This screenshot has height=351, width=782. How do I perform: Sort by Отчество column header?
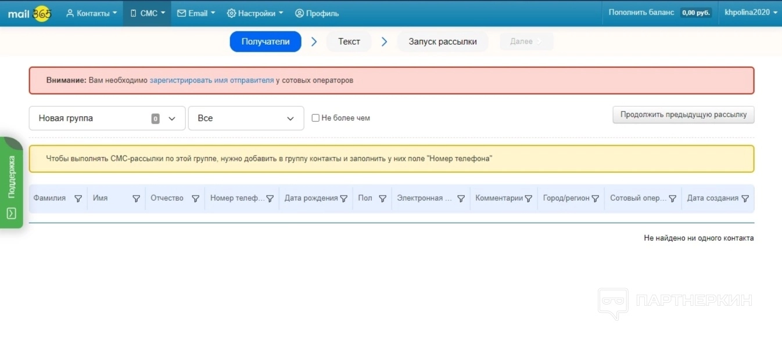click(167, 198)
